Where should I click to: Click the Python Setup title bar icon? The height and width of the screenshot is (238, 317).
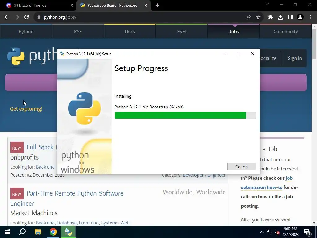point(62,54)
